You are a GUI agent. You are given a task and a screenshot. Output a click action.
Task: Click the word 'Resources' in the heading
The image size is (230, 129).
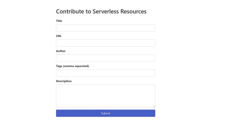pyautogui.click(x=133, y=11)
